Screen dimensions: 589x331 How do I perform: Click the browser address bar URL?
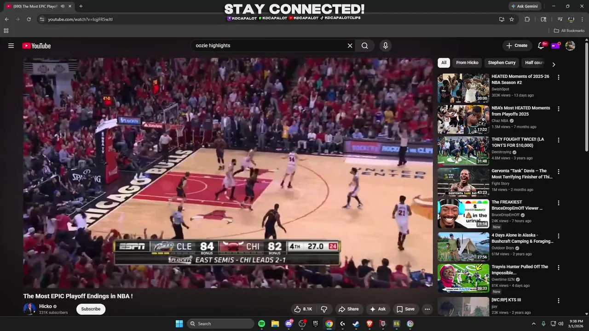coord(81,19)
